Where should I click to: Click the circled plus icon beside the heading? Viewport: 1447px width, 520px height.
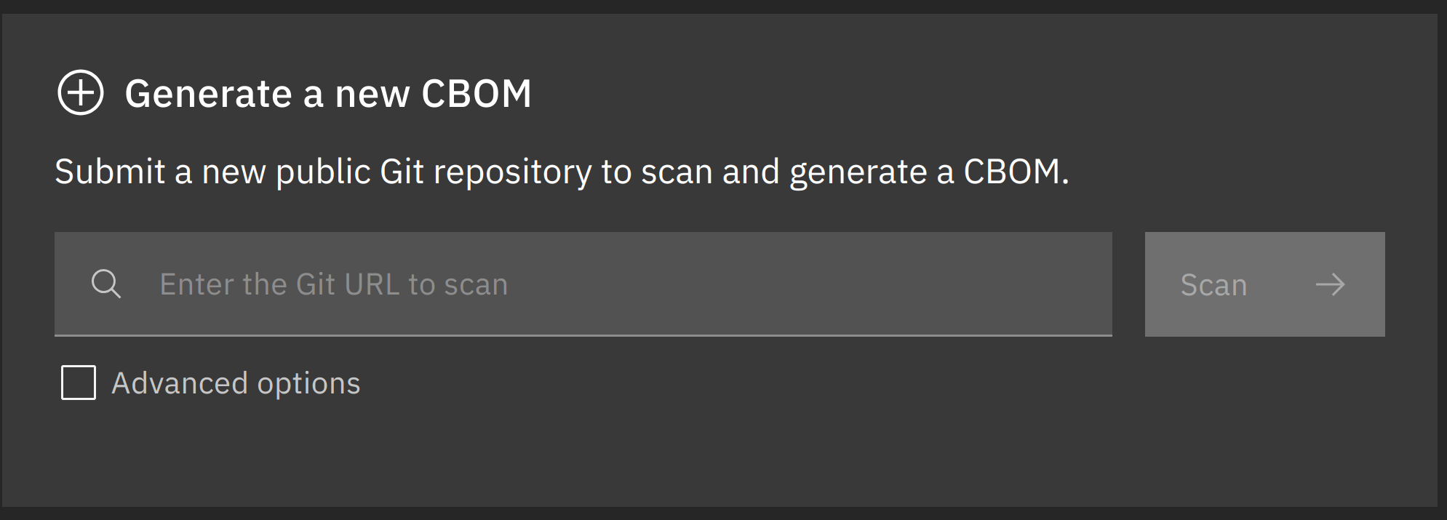81,93
